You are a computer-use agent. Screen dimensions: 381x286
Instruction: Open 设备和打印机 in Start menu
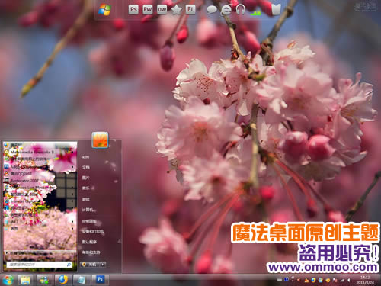(x=92, y=232)
